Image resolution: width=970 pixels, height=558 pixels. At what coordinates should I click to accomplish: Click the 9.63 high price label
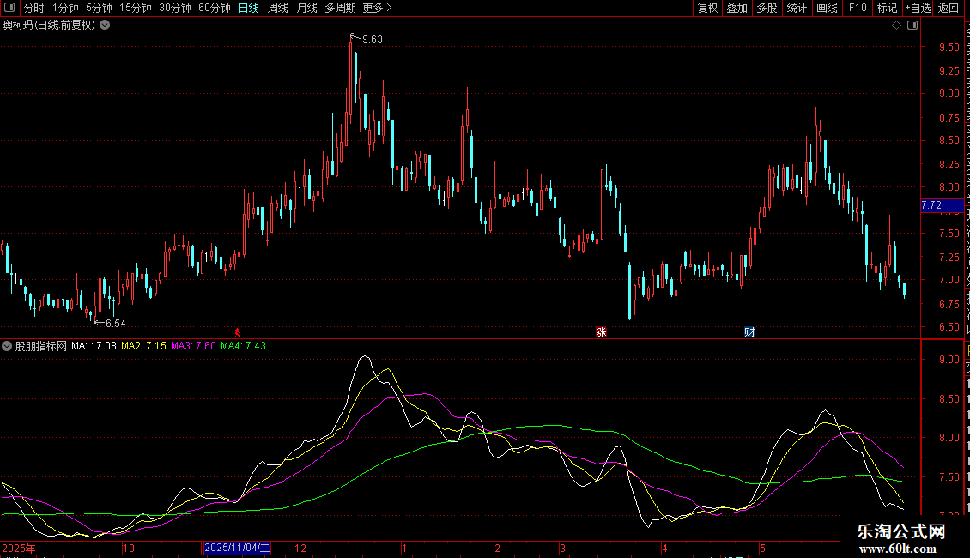point(373,39)
